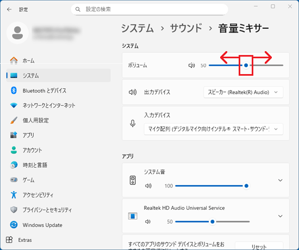Click the システム音 volume slider handle
Viewport: 299px width, 250px height.
point(246,186)
